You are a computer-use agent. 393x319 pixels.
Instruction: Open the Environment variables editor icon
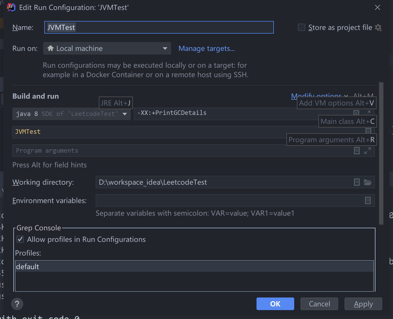click(368, 201)
